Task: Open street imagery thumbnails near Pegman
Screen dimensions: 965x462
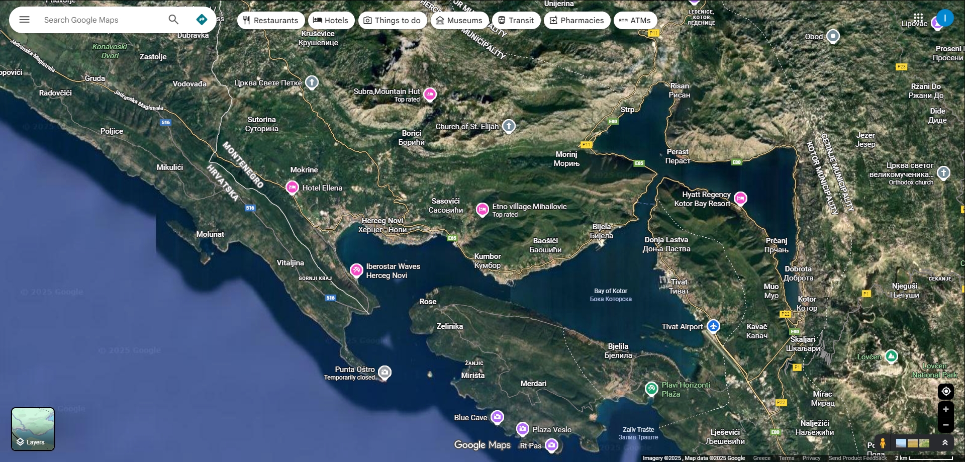Action: click(x=912, y=443)
